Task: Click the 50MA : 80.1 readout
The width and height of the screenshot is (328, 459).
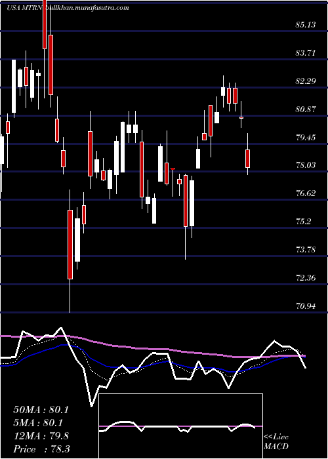Action: pyautogui.click(x=41, y=410)
